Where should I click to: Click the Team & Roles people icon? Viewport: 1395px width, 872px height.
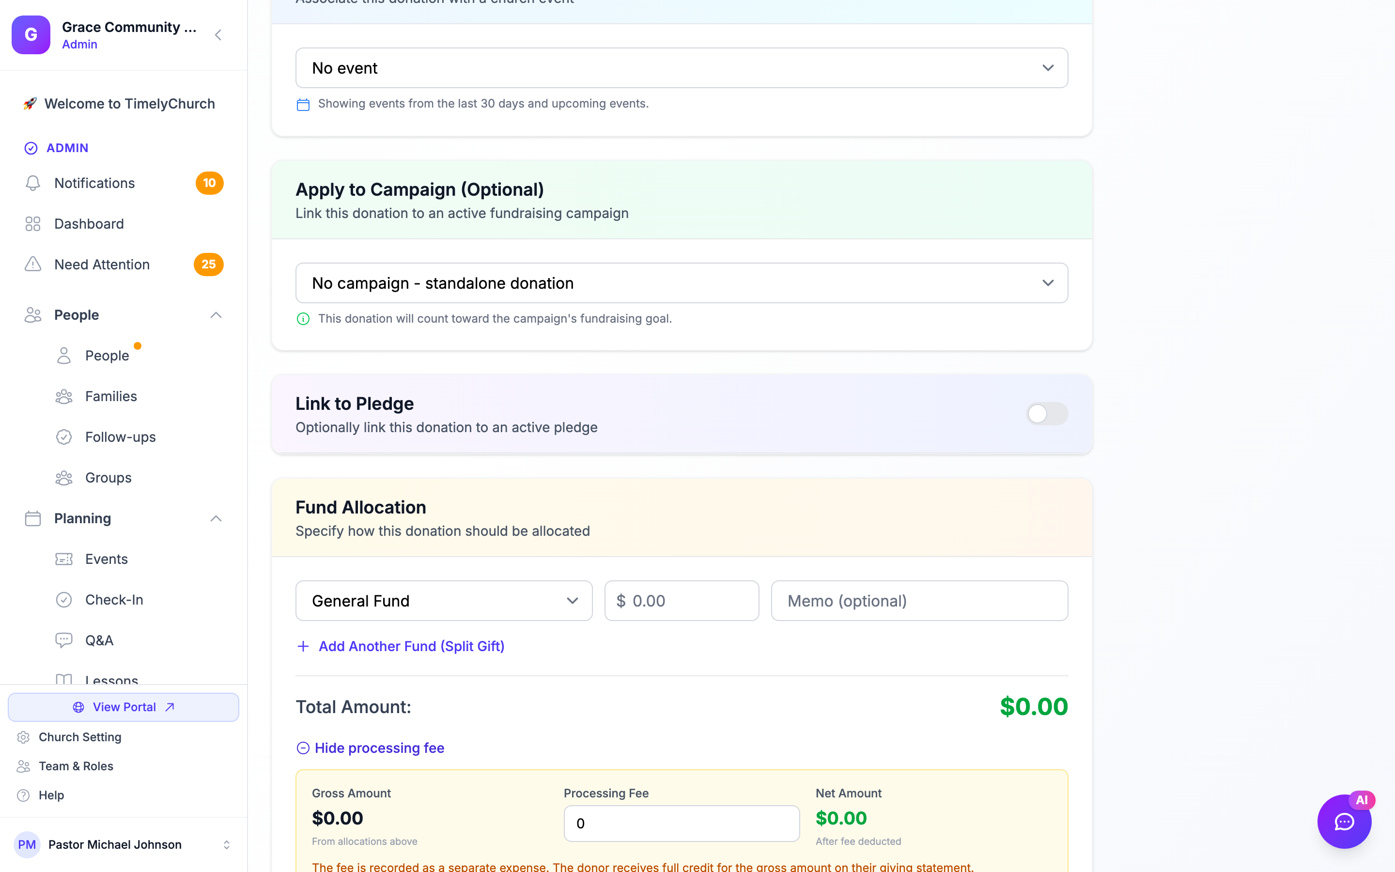pos(23,766)
